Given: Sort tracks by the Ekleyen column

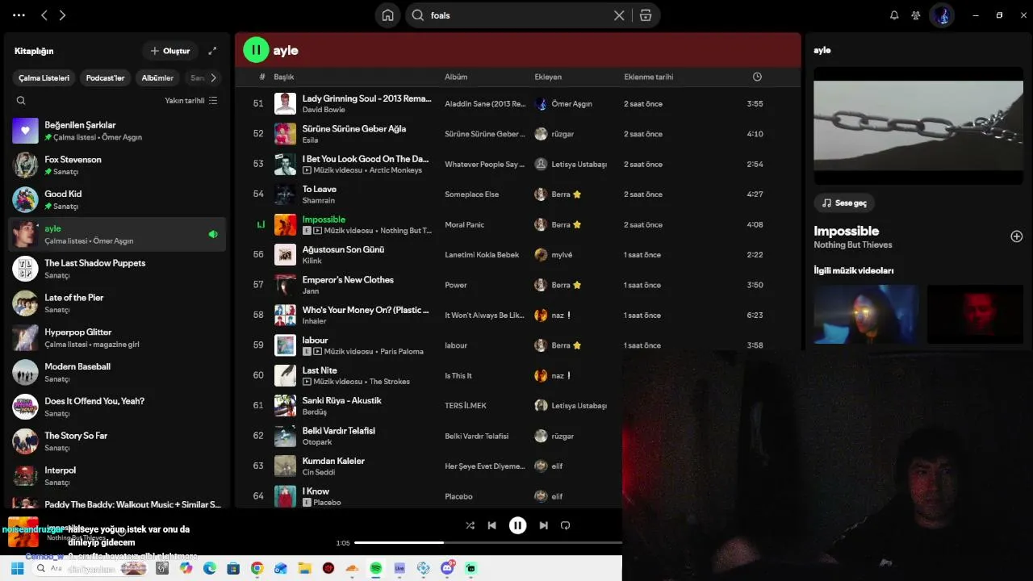Looking at the screenshot, I should (x=548, y=77).
